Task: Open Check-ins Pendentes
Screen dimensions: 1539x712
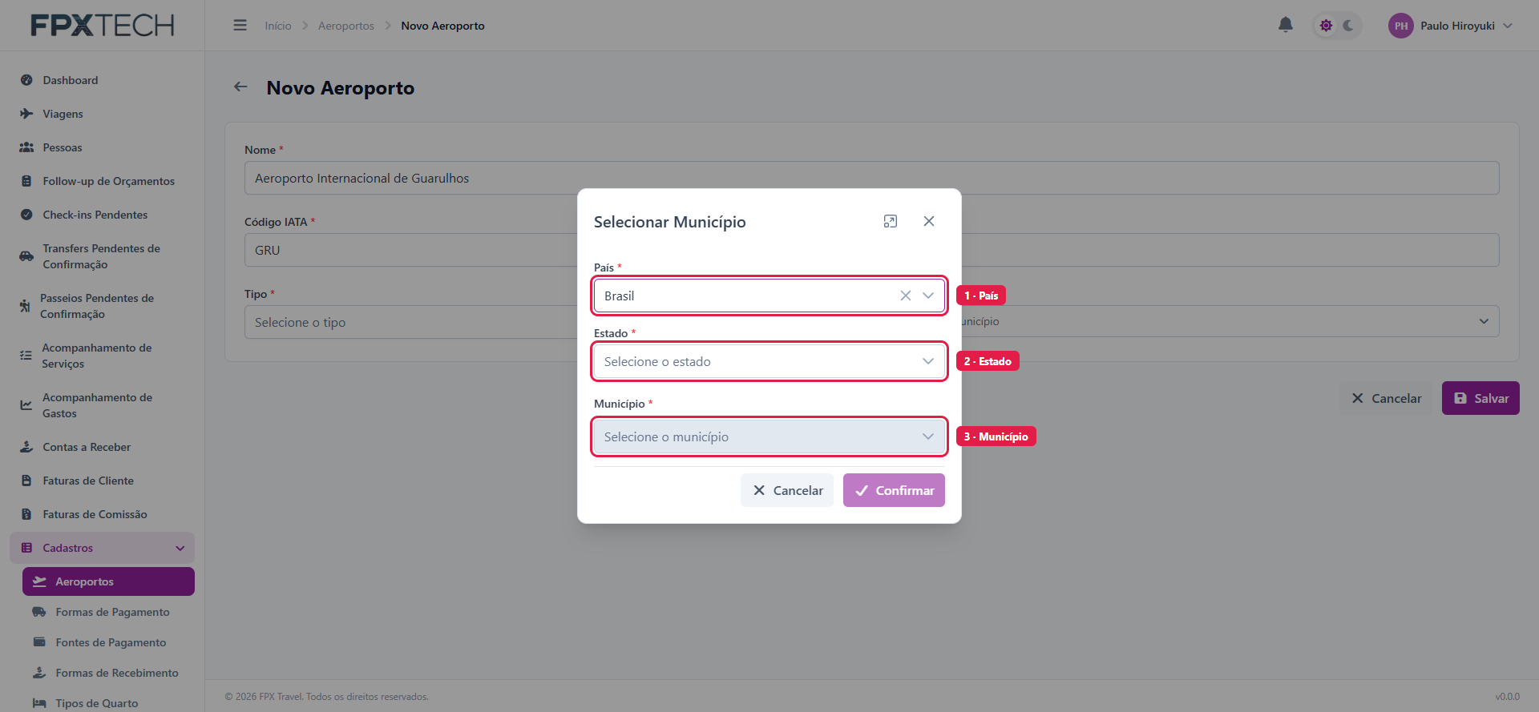Action: (102, 215)
